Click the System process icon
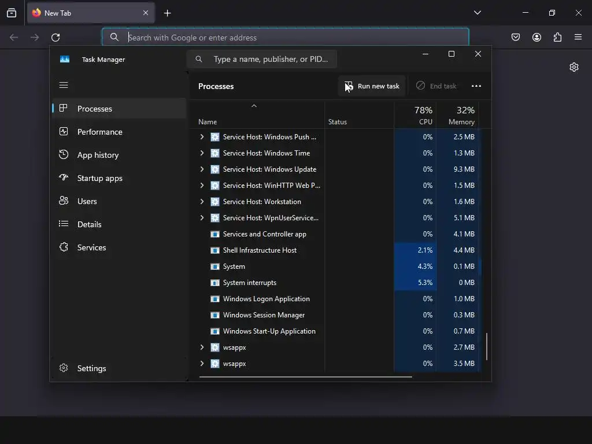 [215, 267]
